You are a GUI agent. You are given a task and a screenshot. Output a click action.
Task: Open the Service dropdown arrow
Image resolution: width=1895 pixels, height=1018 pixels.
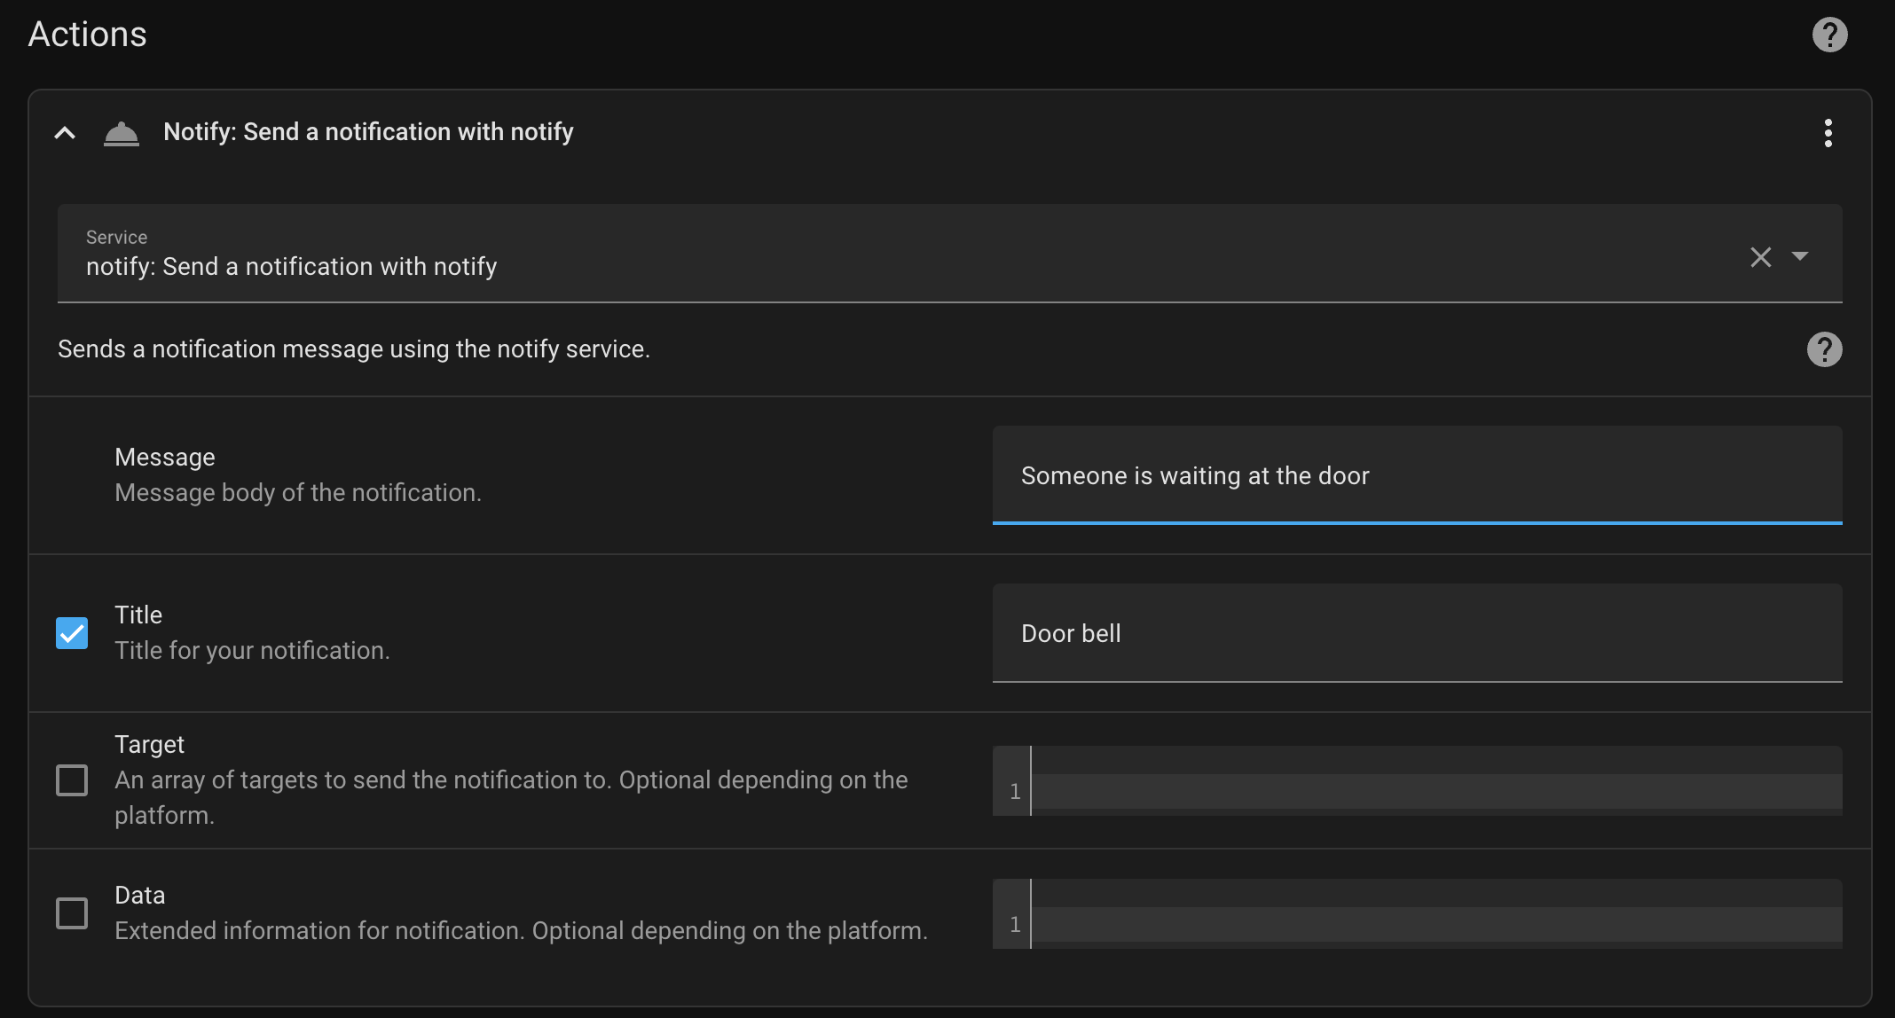coord(1799,256)
